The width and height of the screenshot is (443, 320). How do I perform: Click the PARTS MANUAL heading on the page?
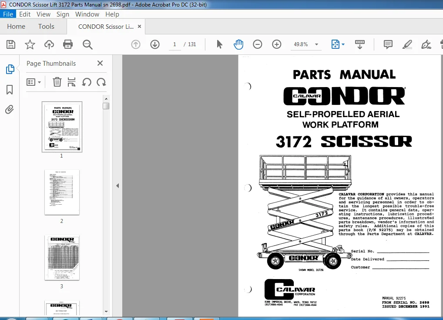point(344,74)
